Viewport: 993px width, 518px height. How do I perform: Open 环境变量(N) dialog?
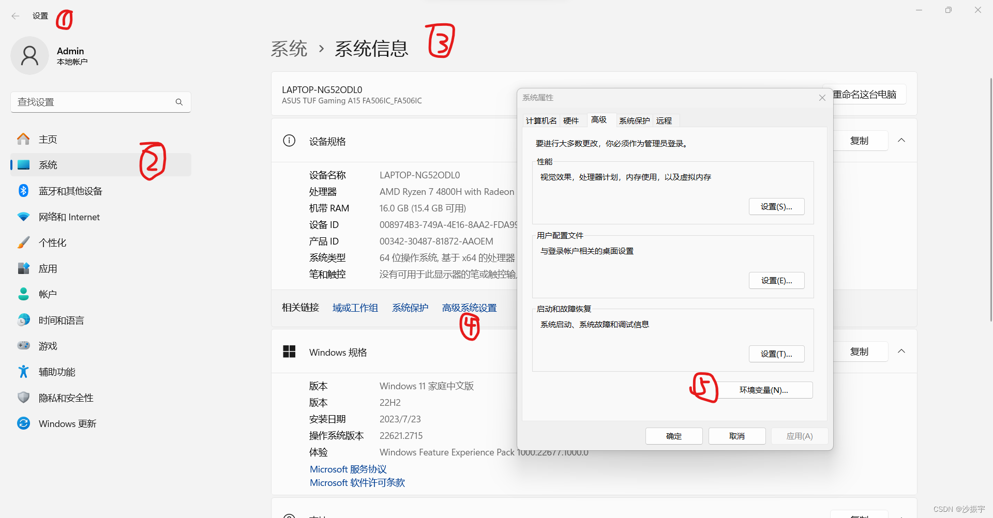pyautogui.click(x=763, y=390)
